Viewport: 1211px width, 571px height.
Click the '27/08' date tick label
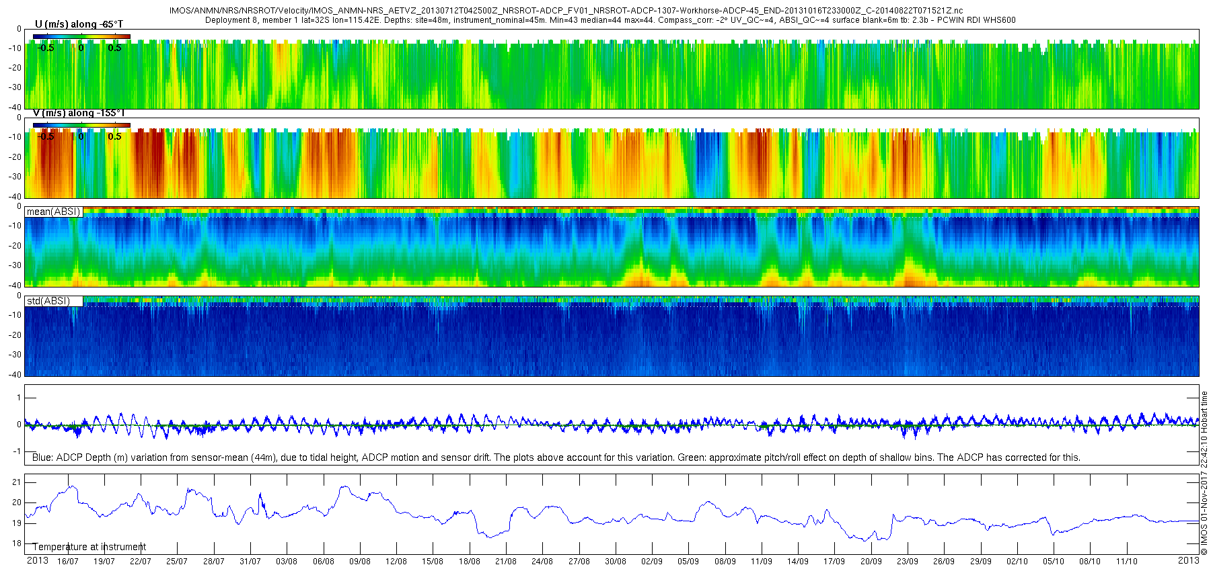[579, 562]
